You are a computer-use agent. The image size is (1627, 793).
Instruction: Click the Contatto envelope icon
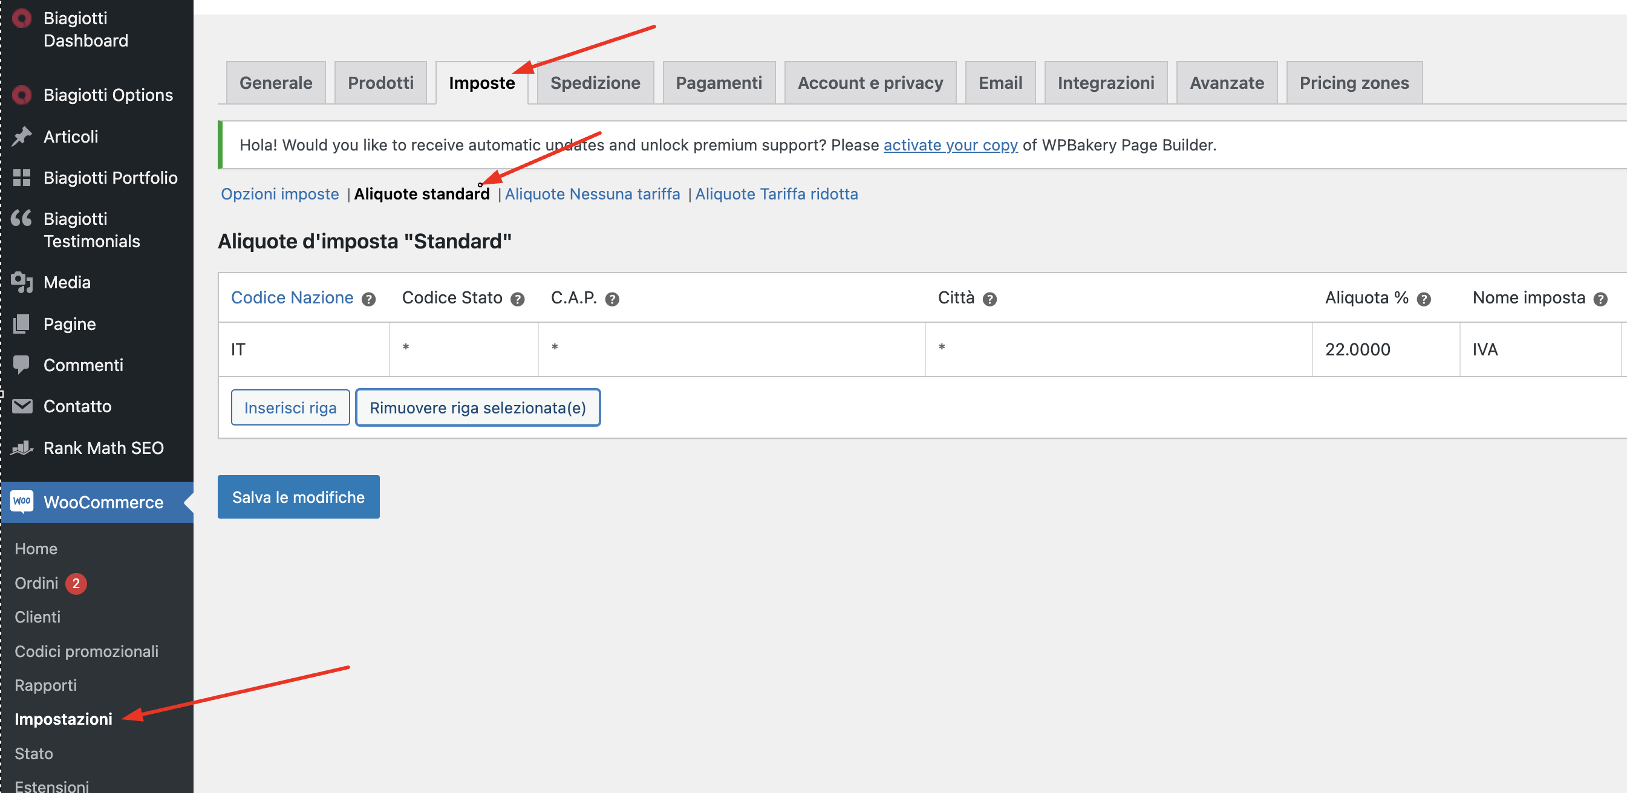(x=22, y=406)
